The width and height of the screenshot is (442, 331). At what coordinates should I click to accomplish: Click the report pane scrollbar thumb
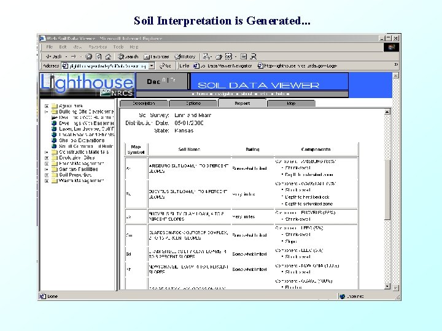387,189
